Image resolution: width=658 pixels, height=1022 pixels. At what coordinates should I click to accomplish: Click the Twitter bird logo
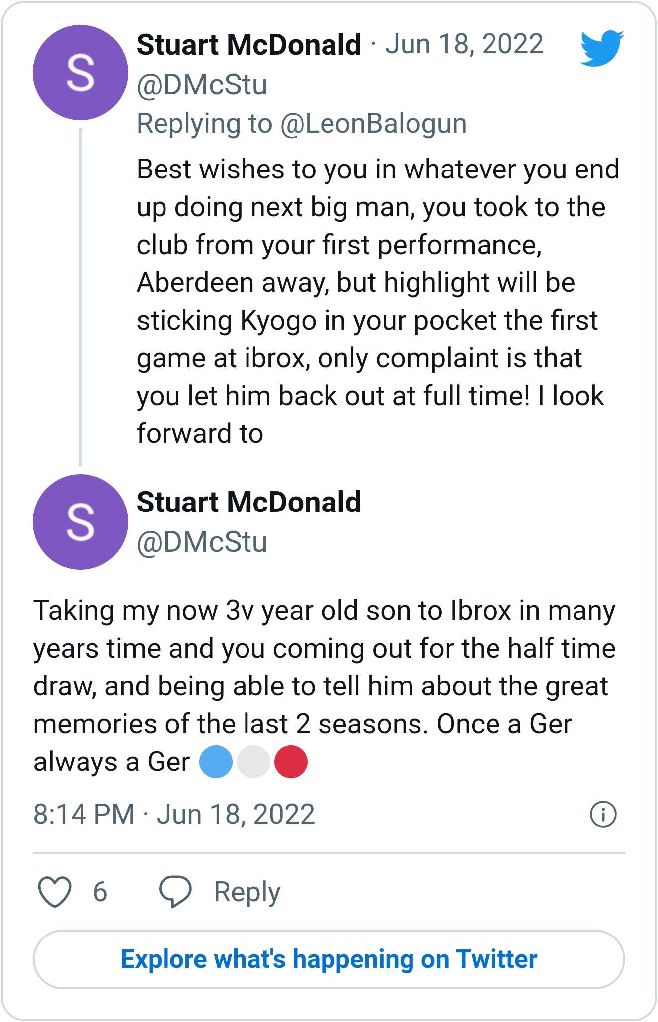click(602, 48)
